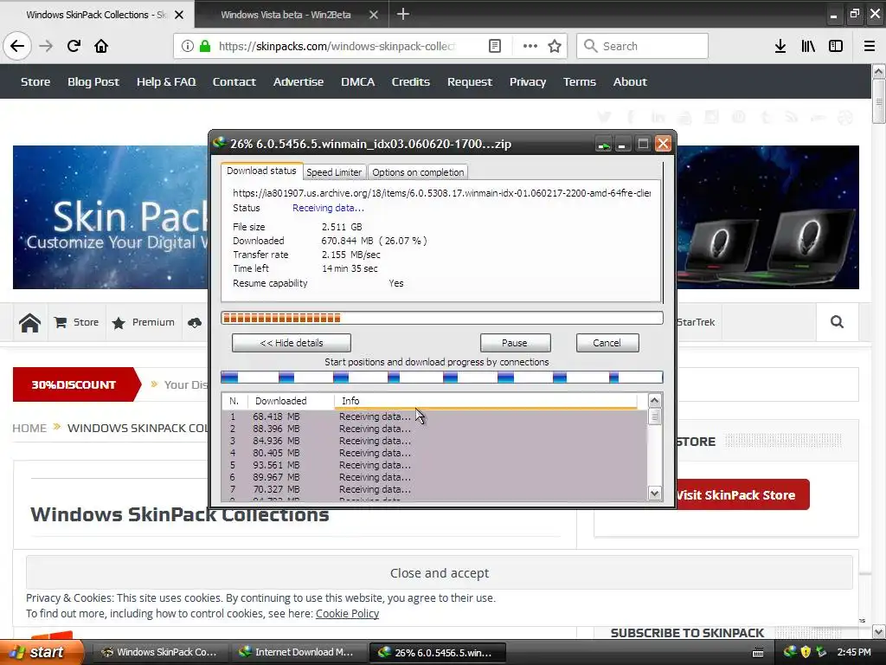Click the 2:45 PM taskbar clock
This screenshot has width=886, height=665.
pyautogui.click(x=854, y=652)
